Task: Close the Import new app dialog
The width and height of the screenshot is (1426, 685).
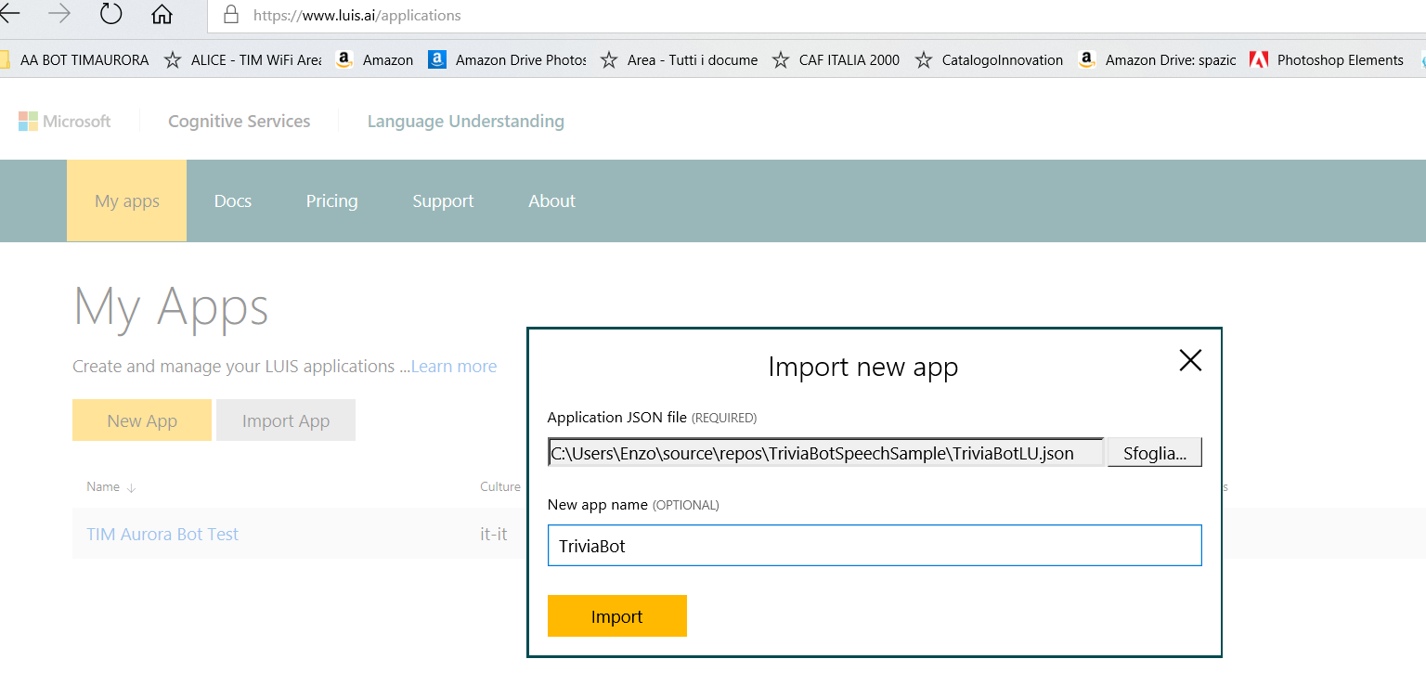Action: (x=1189, y=360)
